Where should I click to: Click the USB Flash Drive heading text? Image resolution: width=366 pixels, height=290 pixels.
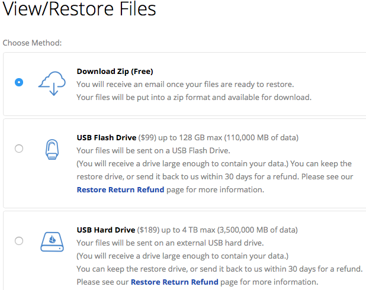(107, 138)
